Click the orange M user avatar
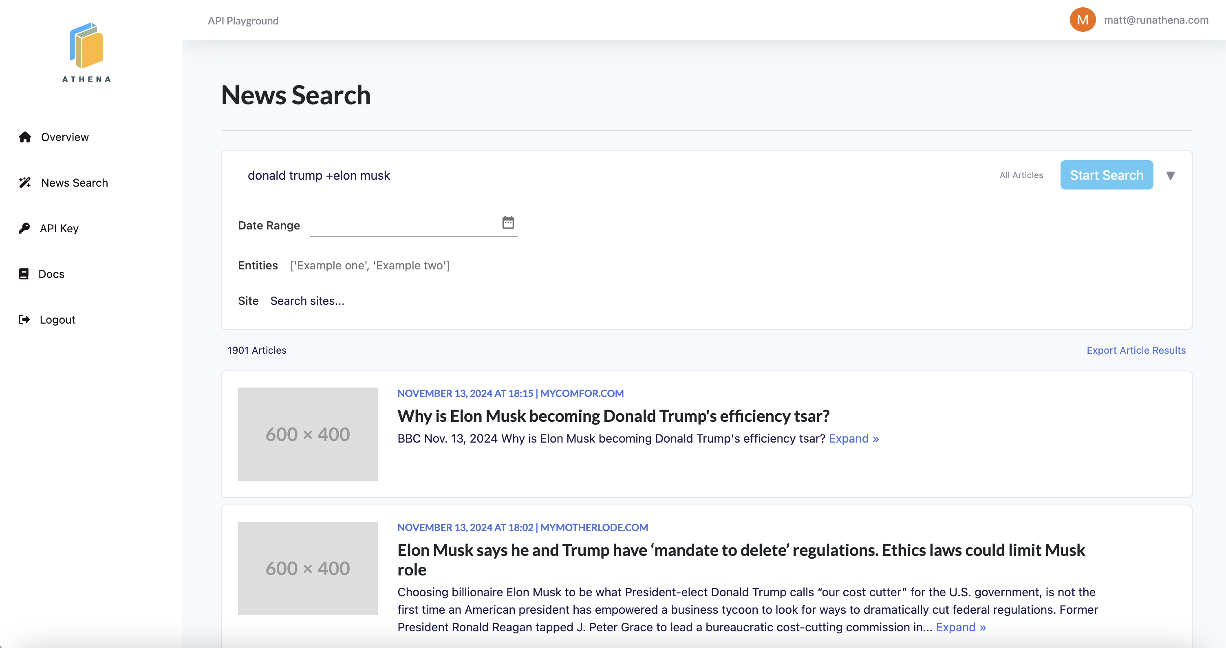 [x=1082, y=20]
